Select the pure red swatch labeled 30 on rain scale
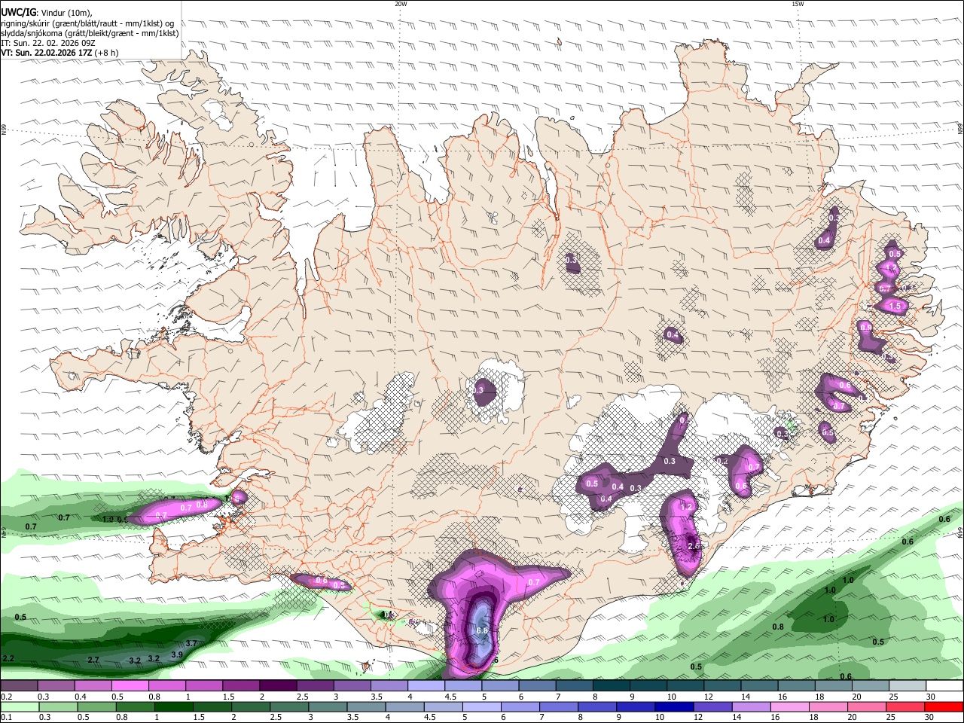This screenshot has width=964, height=723. click(x=944, y=706)
